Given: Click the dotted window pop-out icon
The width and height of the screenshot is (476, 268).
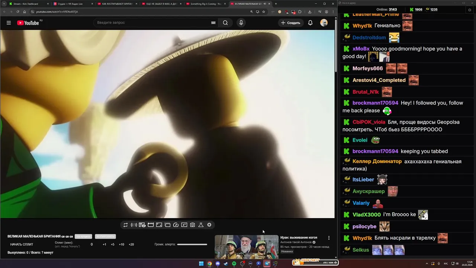Looking at the screenshot, I should pos(167,225).
